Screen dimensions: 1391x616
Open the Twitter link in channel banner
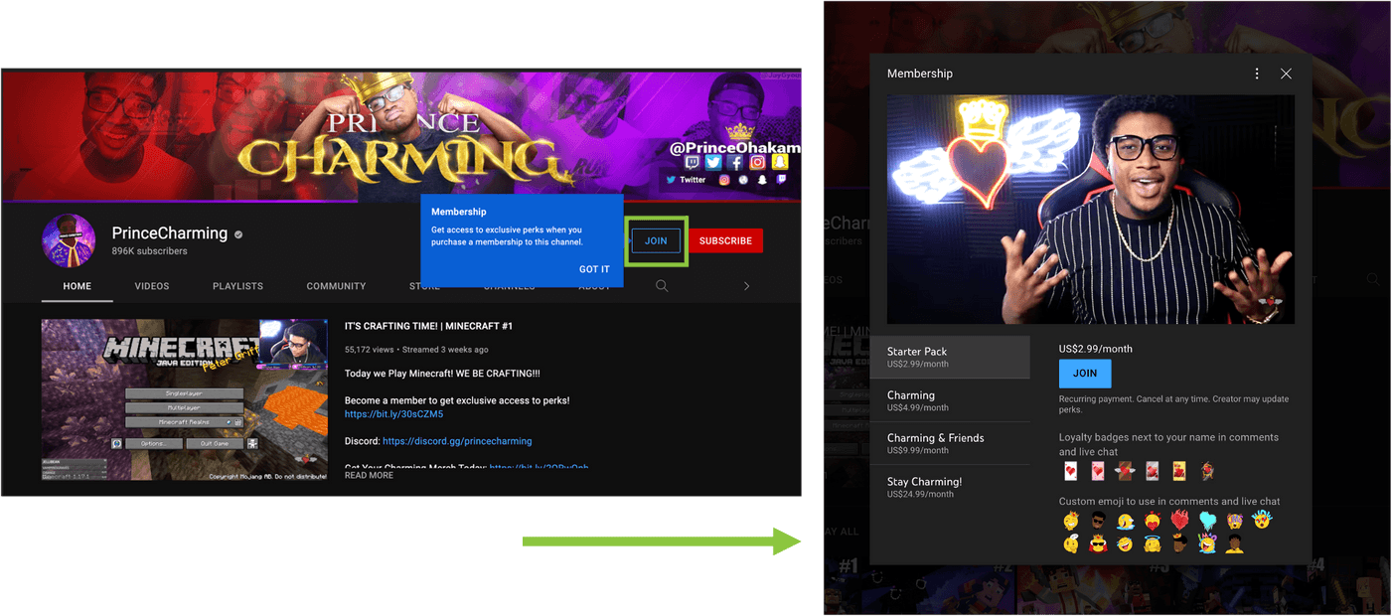[x=687, y=180]
